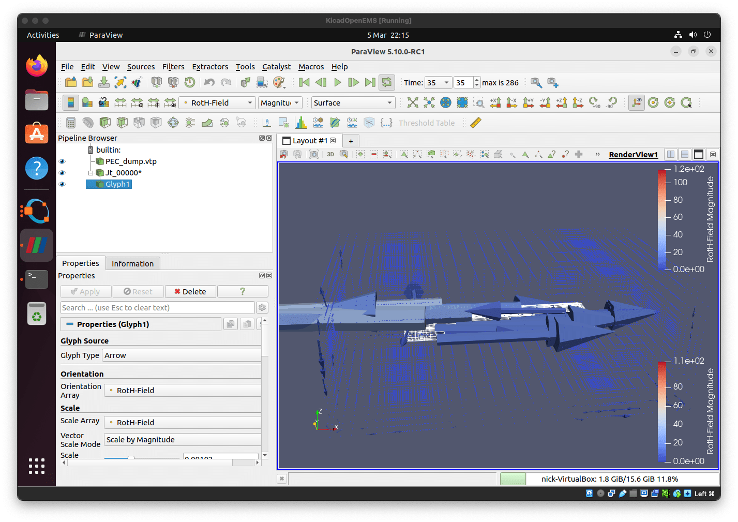
Task: Click the help question mark button
Action: 243,292
